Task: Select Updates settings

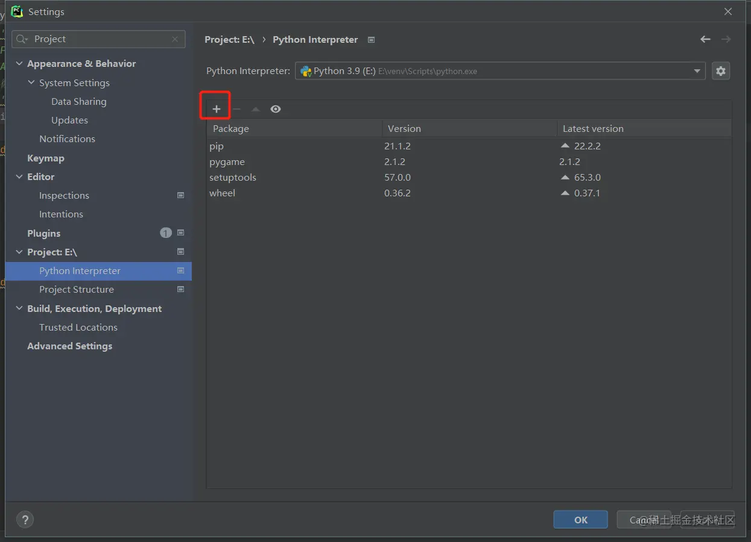Action: (69, 120)
